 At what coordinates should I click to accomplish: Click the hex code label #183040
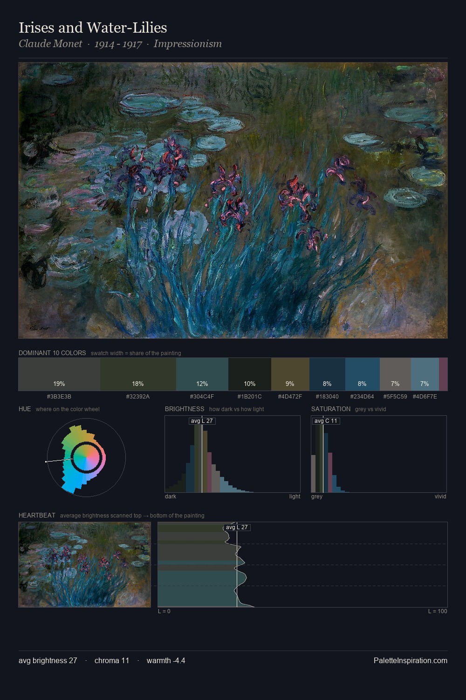coord(327,397)
